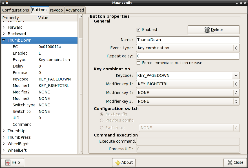Click the KEY_RIGHTCTRL value in the tree
The height and width of the screenshot is (168, 248).
(54, 86)
